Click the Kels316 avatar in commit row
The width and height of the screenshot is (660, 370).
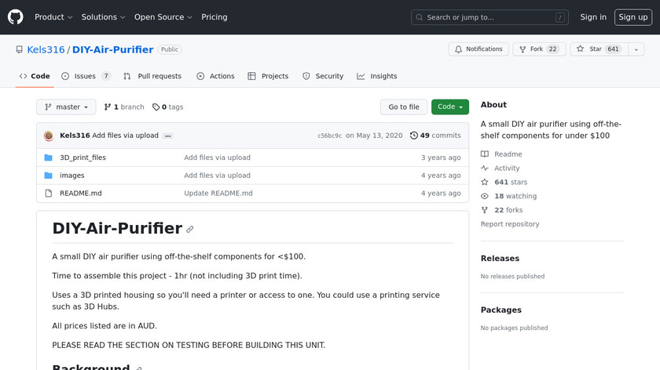click(x=49, y=136)
